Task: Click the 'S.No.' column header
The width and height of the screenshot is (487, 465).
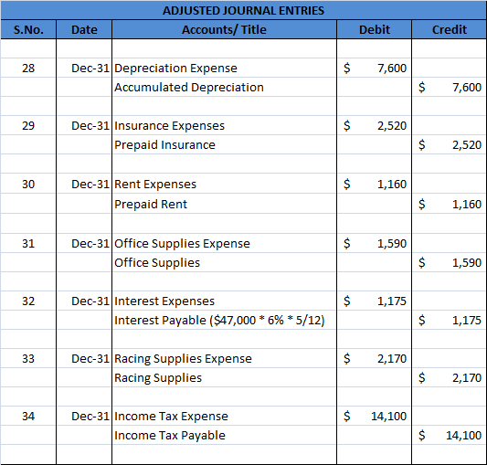Action: pos(28,29)
